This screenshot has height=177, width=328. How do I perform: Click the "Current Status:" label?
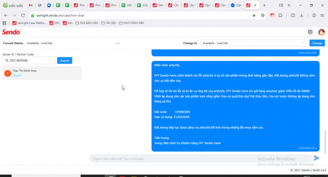13,43
